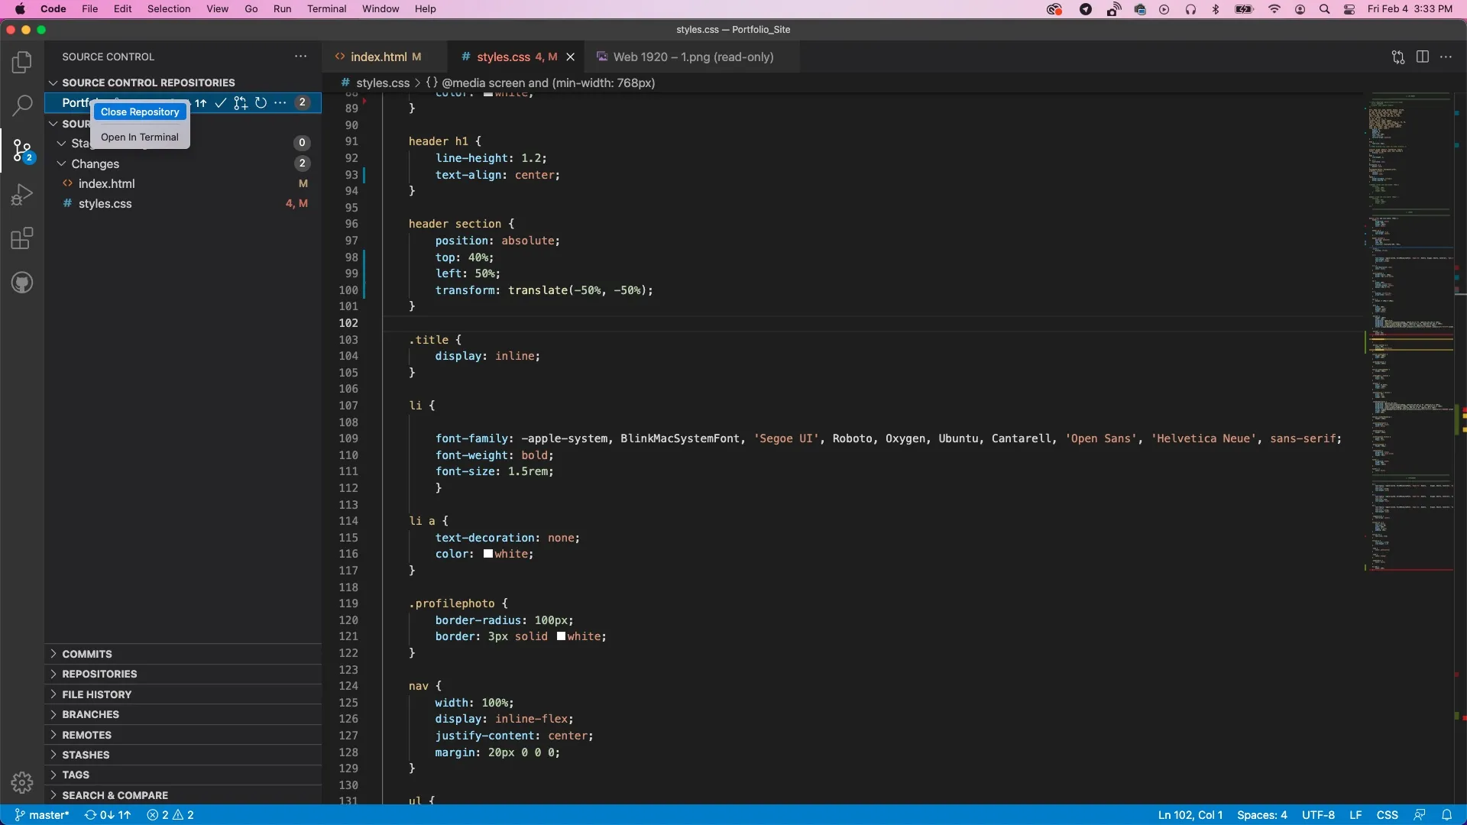Select Close Repository from context menu
This screenshot has width=1467, height=825.
140,112
